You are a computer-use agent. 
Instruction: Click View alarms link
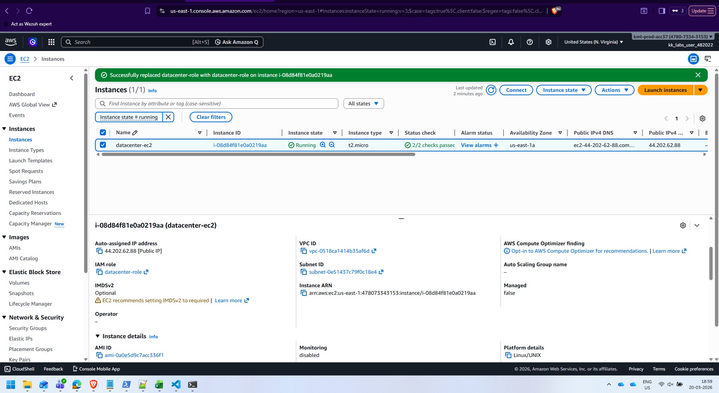click(x=476, y=145)
